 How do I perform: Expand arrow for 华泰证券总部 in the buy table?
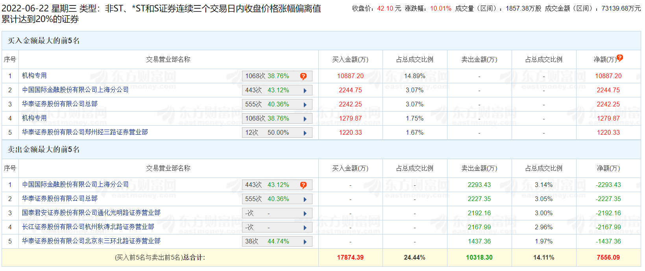(x=305, y=104)
